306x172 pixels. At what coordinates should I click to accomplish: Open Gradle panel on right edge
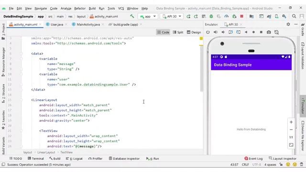tap(303, 29)
